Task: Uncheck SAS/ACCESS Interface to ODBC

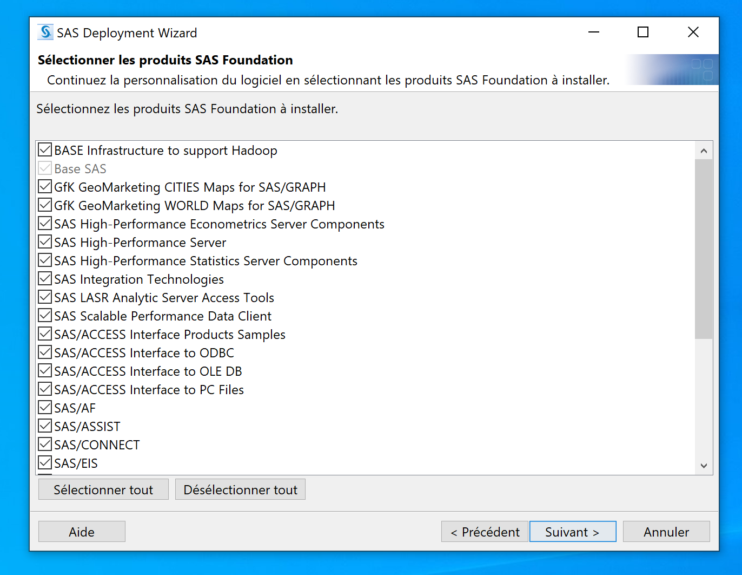Action: (45, 352)
